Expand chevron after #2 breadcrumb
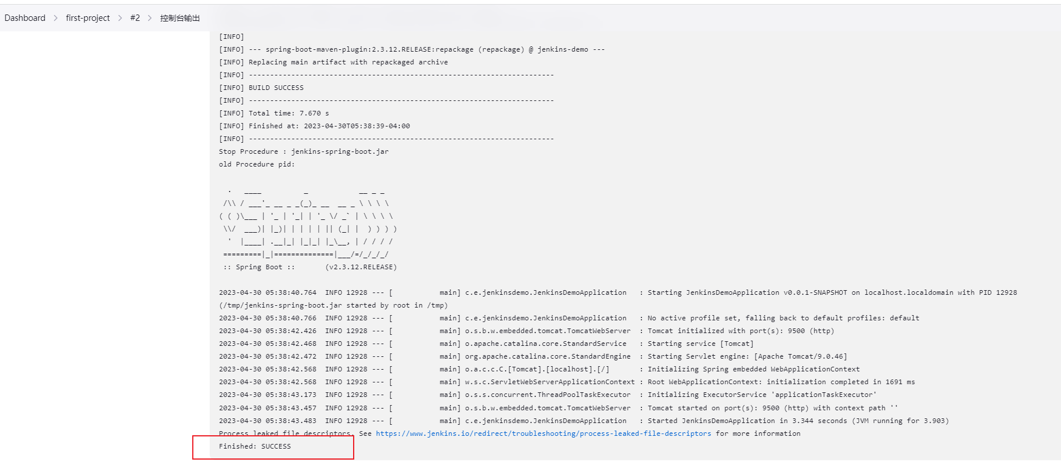The image size is (1061, 466). 150,18
